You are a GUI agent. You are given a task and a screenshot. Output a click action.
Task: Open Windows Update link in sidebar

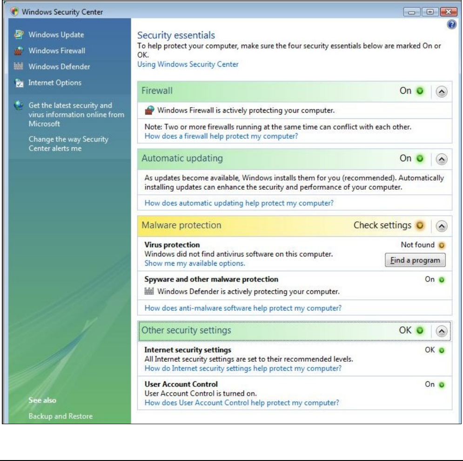(56, 34)
